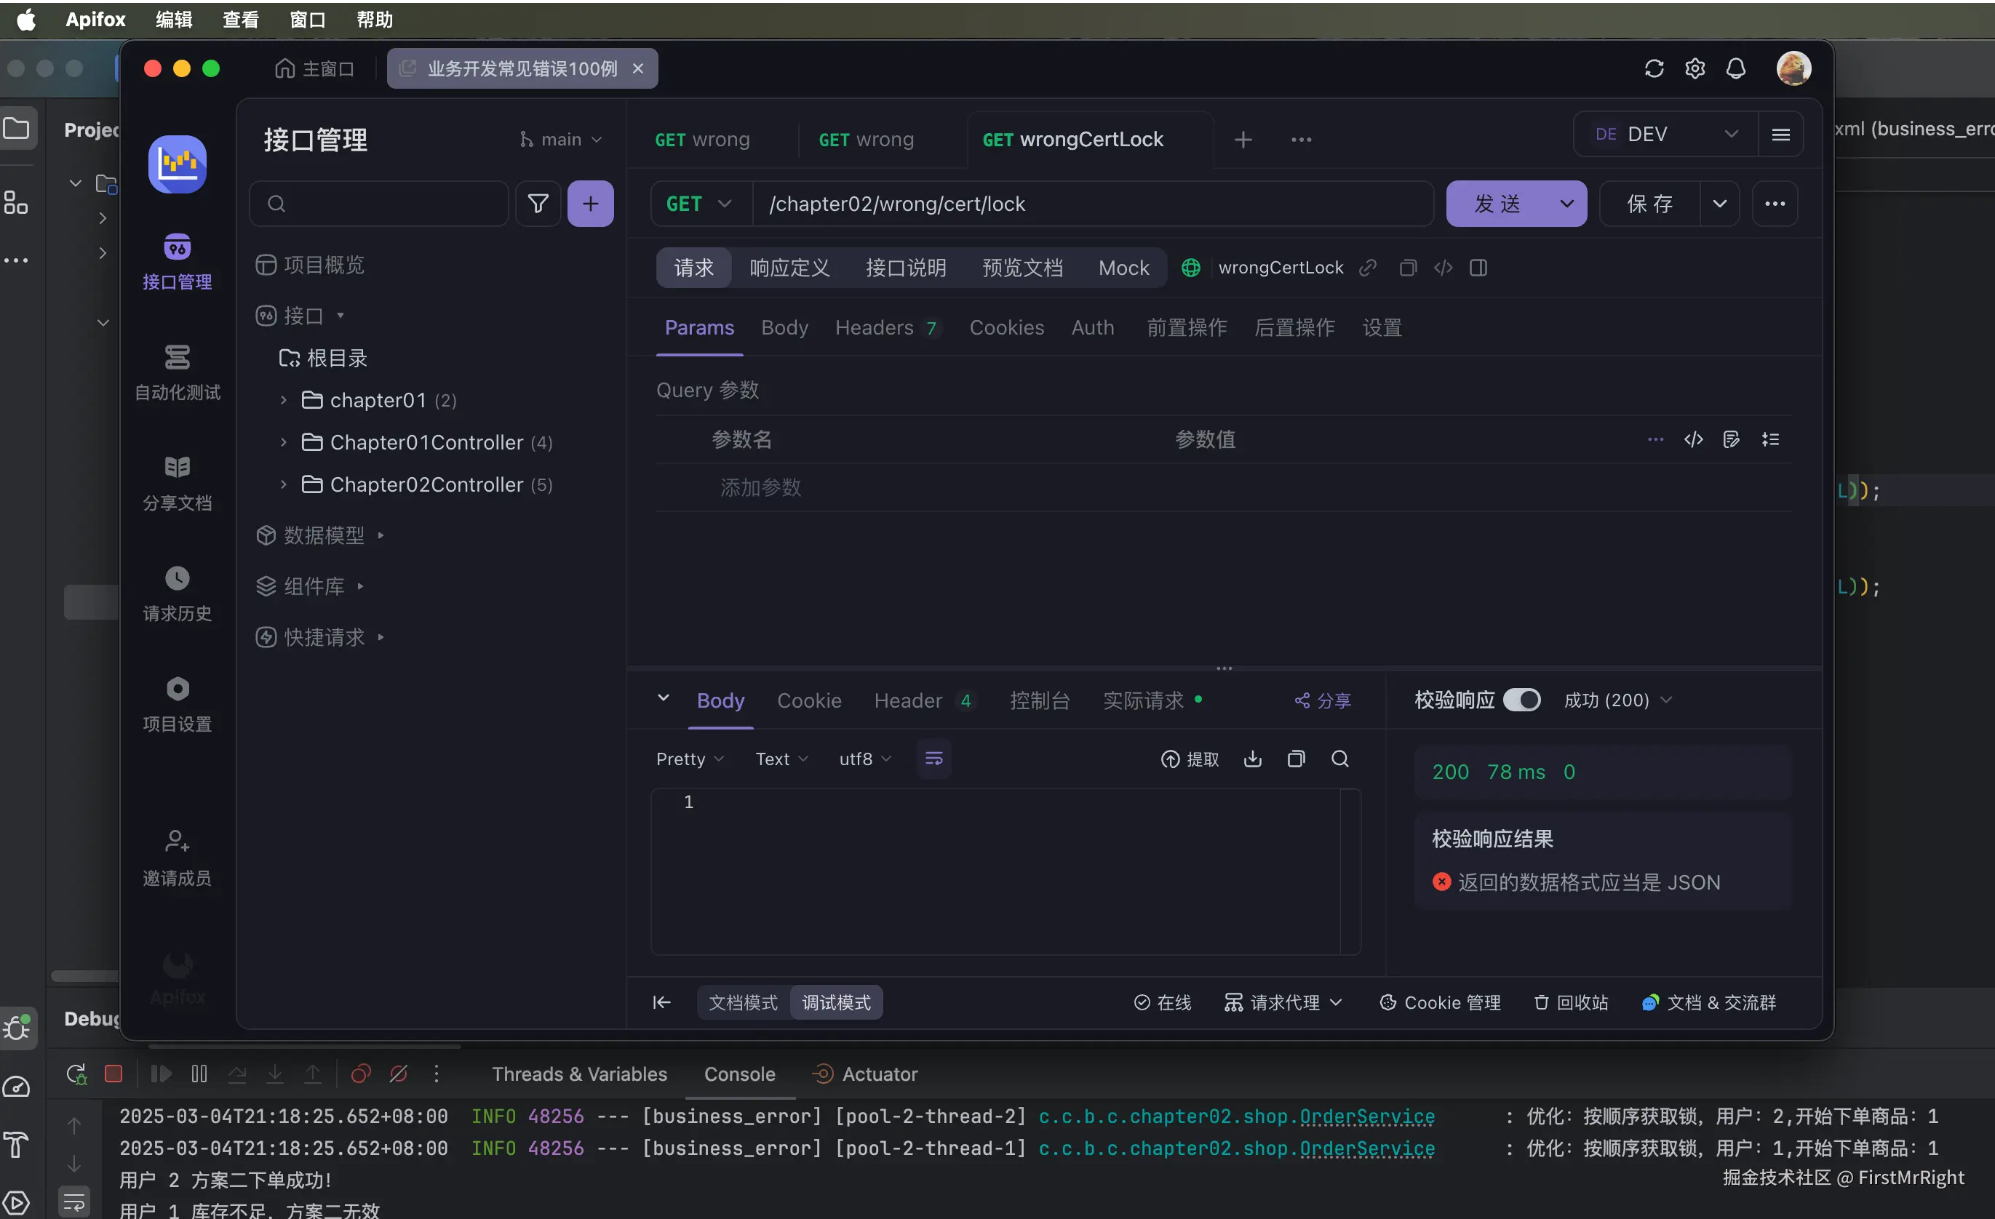This screenshot has height=1219, width=1995.
Task: Toggle the word wrap icon in the response toolbar
Action: (933, 759)
